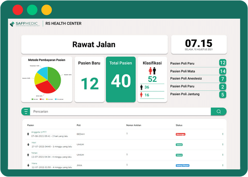Click the 16 female count
Image resolution: width=248 pixels, height=177 pixels.
(147, 95)
